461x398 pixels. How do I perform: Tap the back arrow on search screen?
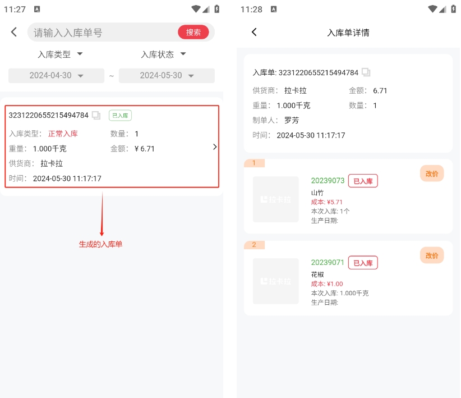[14, 33]
